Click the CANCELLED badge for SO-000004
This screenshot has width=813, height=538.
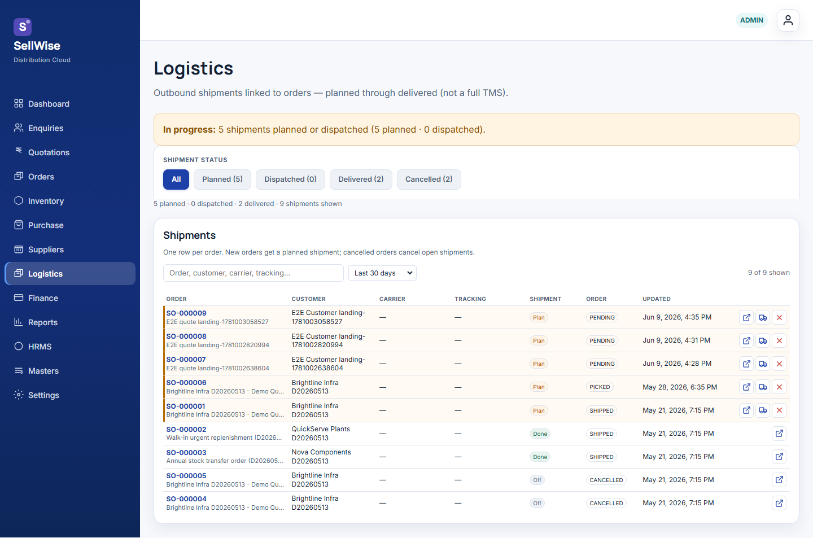(x=606, y=504)
